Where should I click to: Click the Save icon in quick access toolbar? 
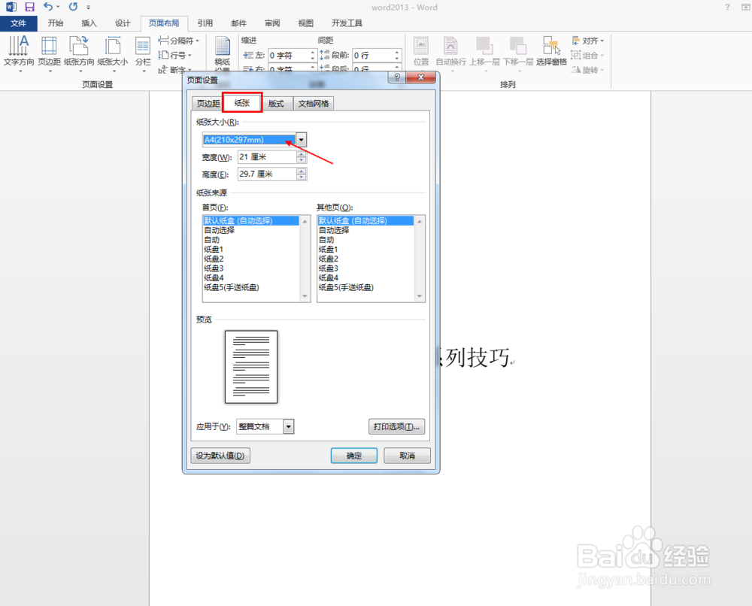[30, 7]
